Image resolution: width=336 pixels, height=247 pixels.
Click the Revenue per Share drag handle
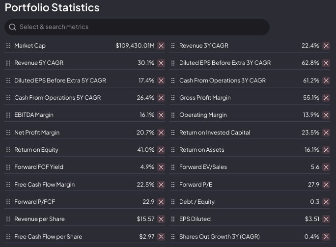click(8, 219)
